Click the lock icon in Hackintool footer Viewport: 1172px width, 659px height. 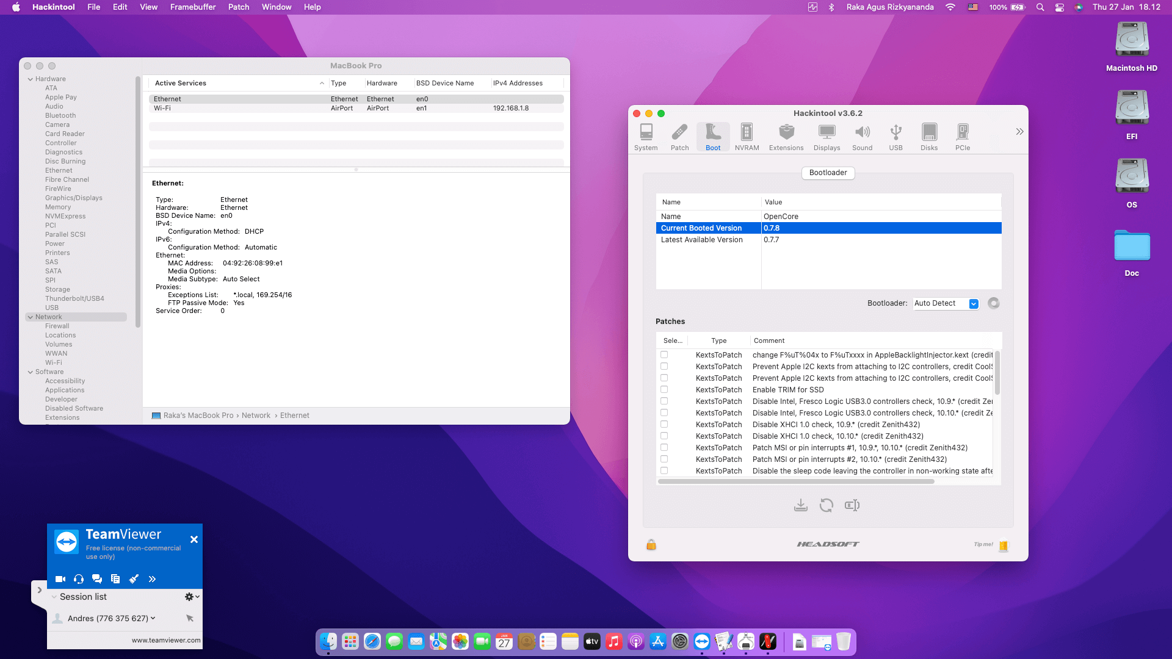coord(651,544)
